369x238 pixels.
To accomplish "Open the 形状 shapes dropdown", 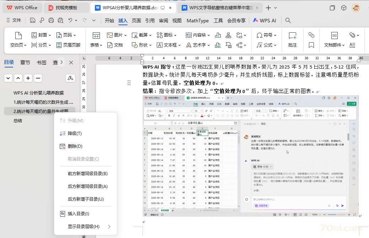I will point(141,45).
